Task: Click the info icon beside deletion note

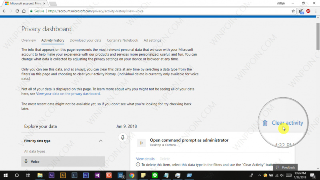Action: 138,164
